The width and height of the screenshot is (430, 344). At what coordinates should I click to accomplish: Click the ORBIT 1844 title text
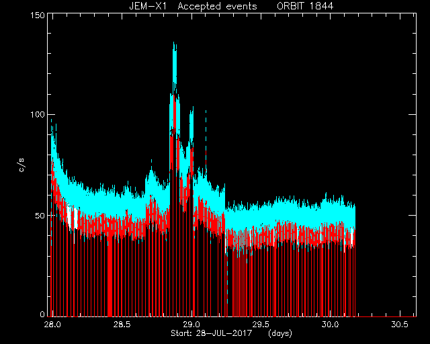[305, 6]
